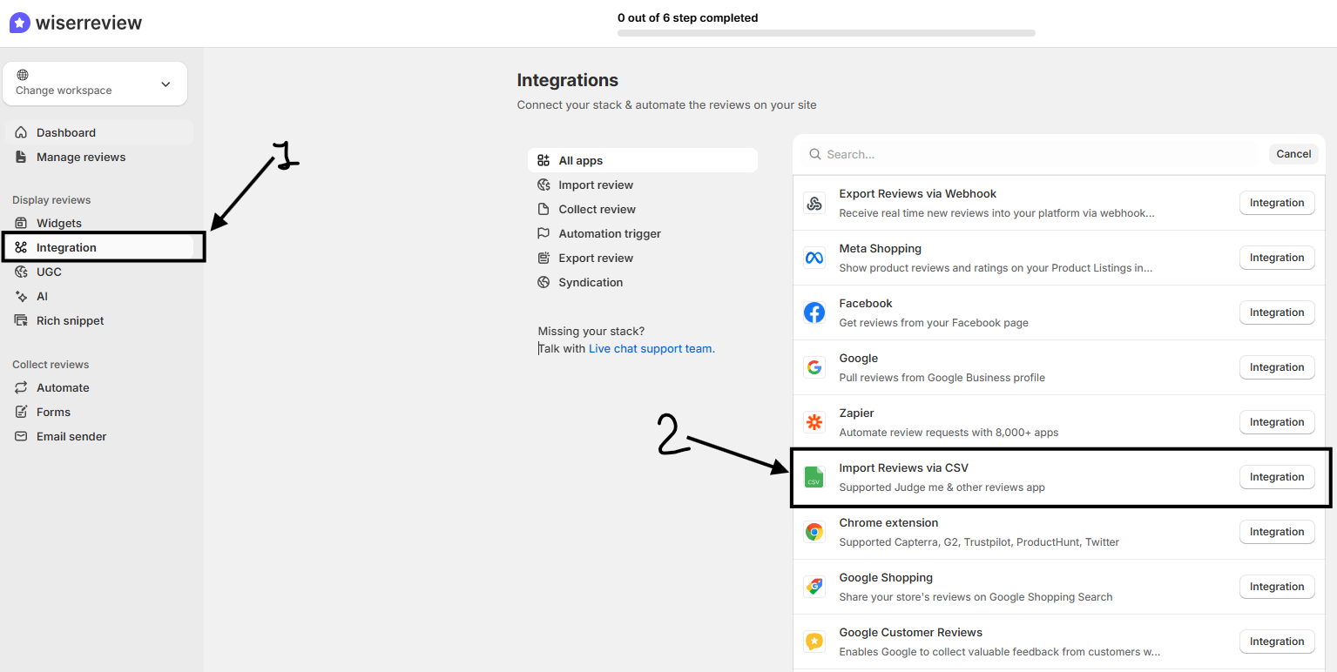This screenshot has width=1337, height=672.
Task: Open the Change workspace dropdown
Action: [x=95, y=83]
